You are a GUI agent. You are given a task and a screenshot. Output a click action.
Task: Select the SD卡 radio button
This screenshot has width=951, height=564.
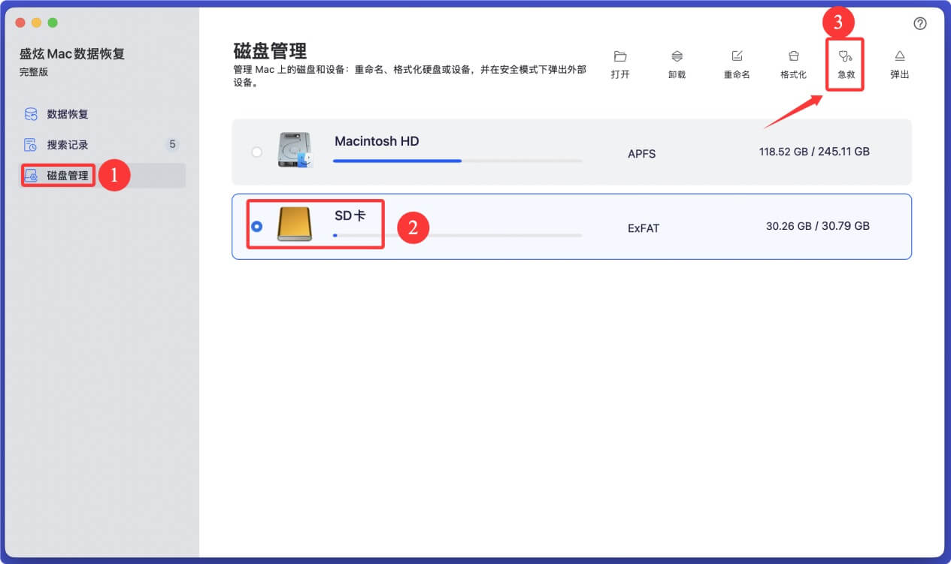tap(256, 225)
